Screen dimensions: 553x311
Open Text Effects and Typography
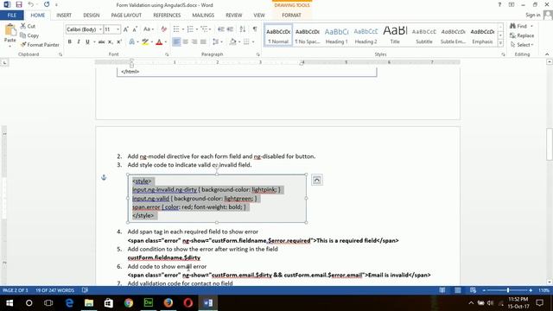coord(131,42)
